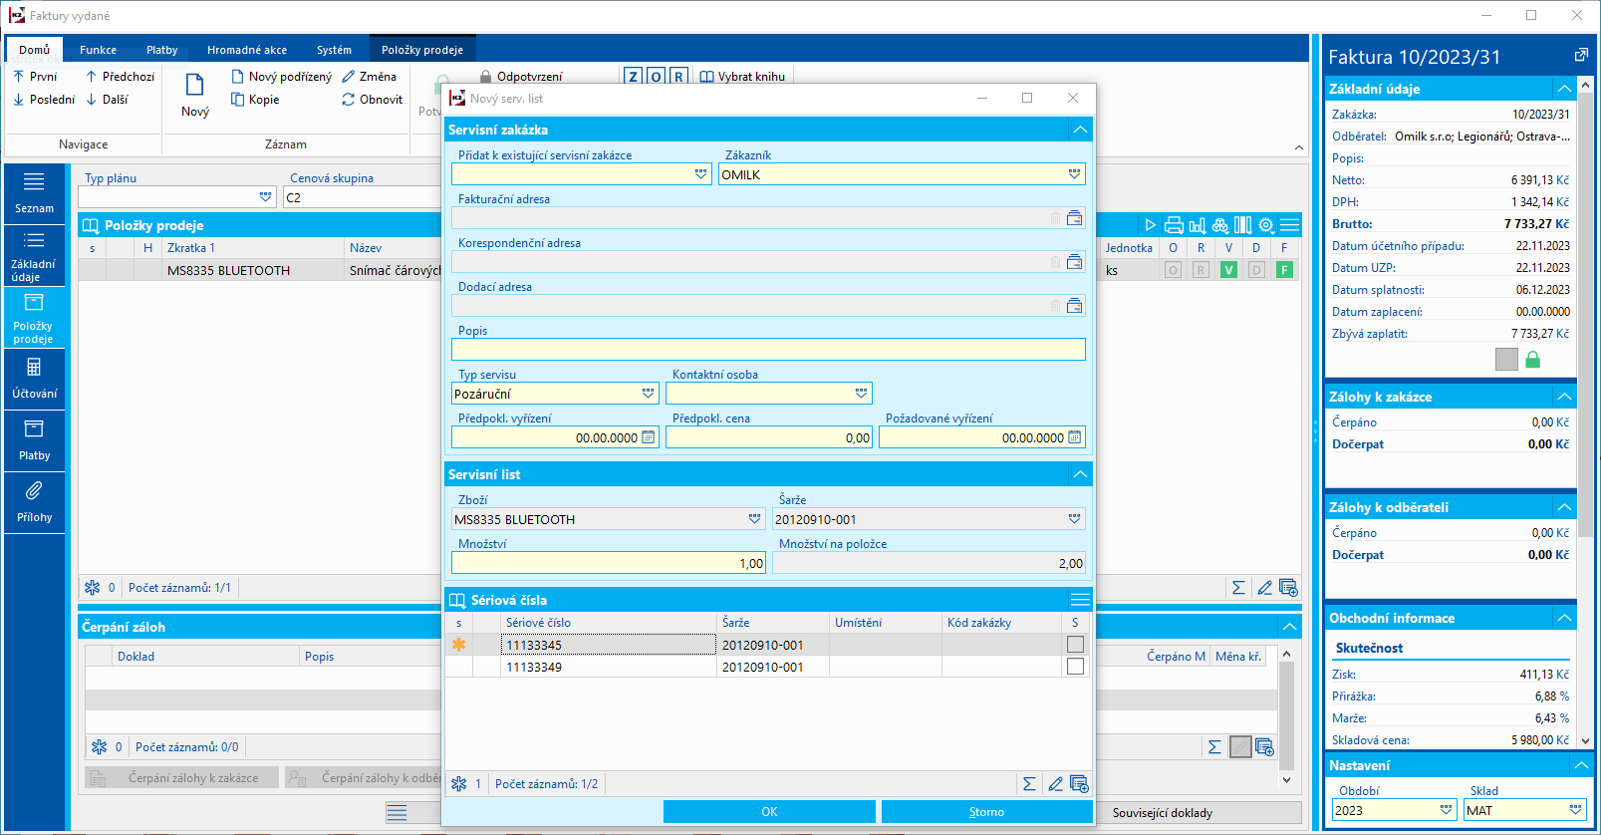The height and width of the screenshot is (835, 1601).
Task: Confirm the dialog with OK
Action: click(x=769, y=812)
